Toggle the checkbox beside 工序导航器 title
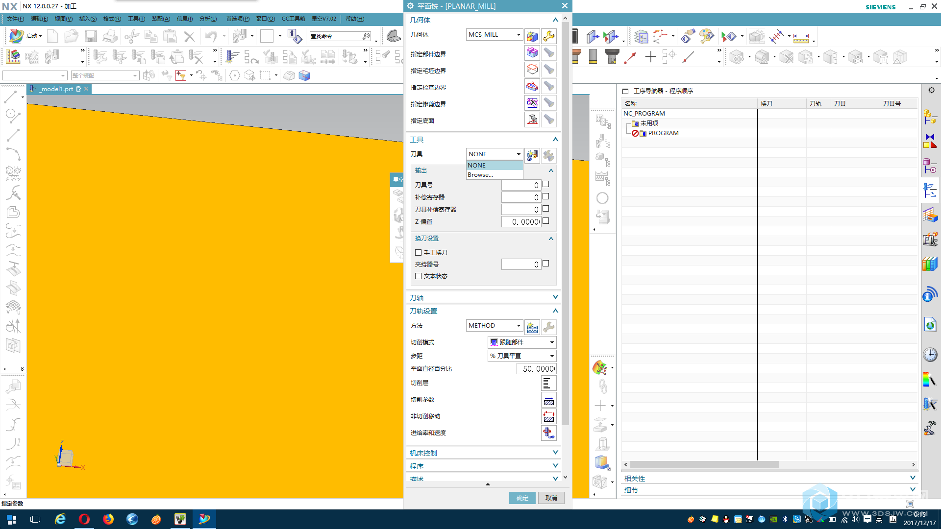The image size is (941, 529). (625, 91)
